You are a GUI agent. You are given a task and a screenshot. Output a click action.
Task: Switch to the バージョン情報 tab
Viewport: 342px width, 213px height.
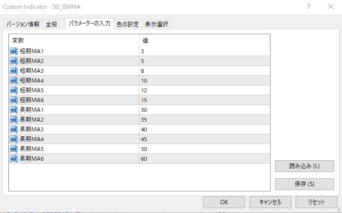point(23,24)
